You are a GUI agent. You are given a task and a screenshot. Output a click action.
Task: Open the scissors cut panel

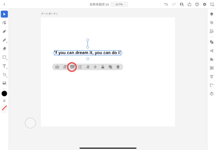point(212,51)
